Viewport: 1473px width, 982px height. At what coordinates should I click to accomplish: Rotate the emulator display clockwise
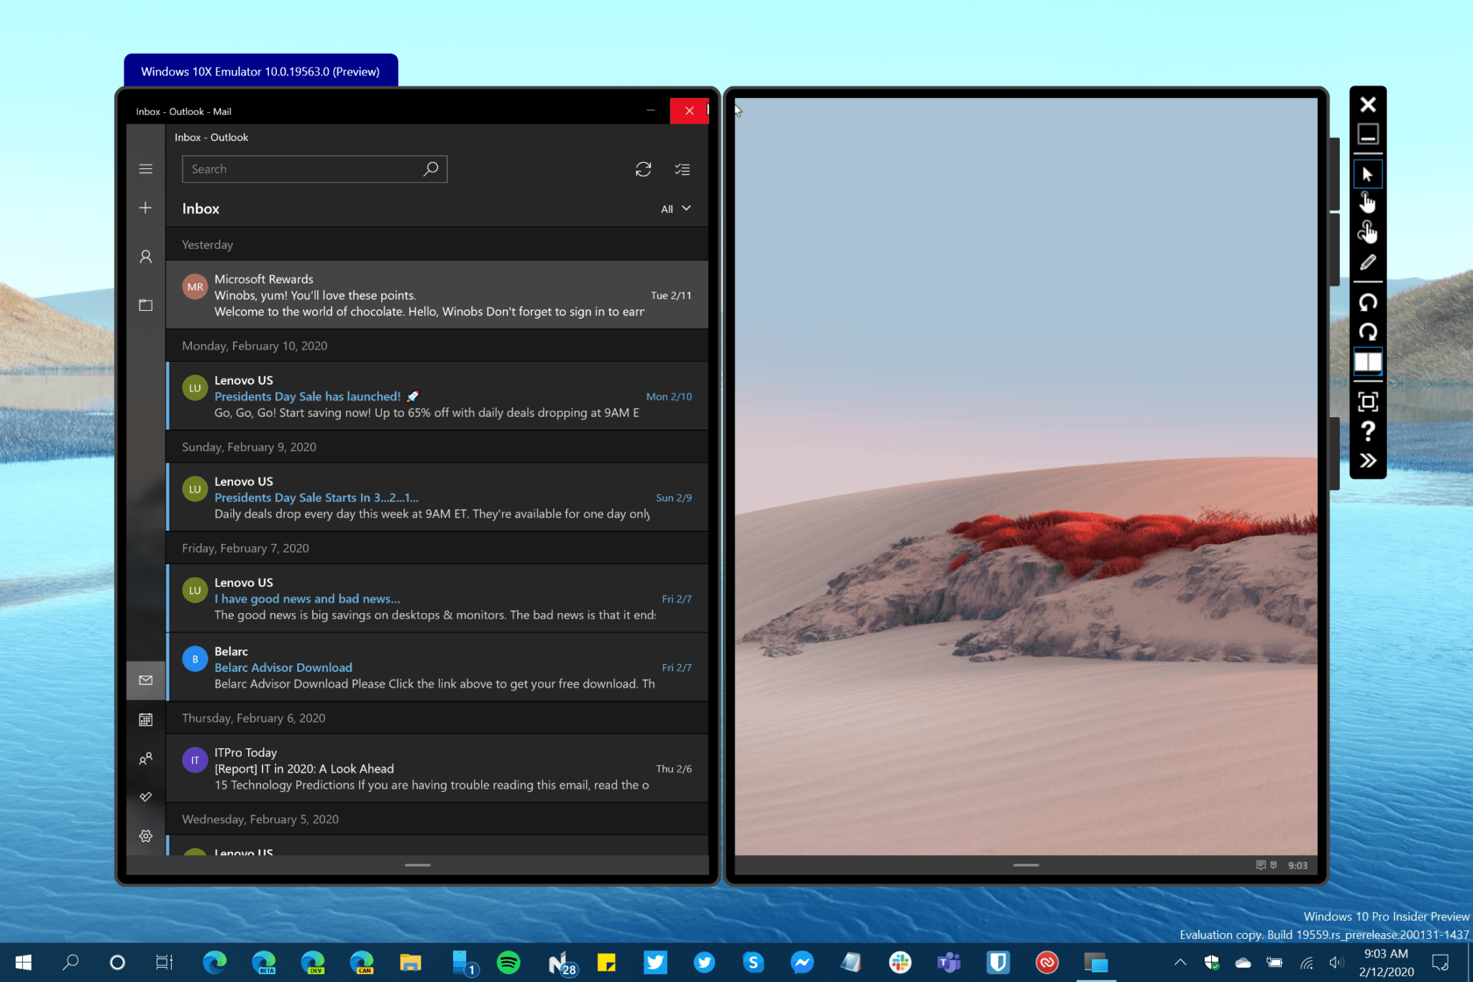[1367, 331]
